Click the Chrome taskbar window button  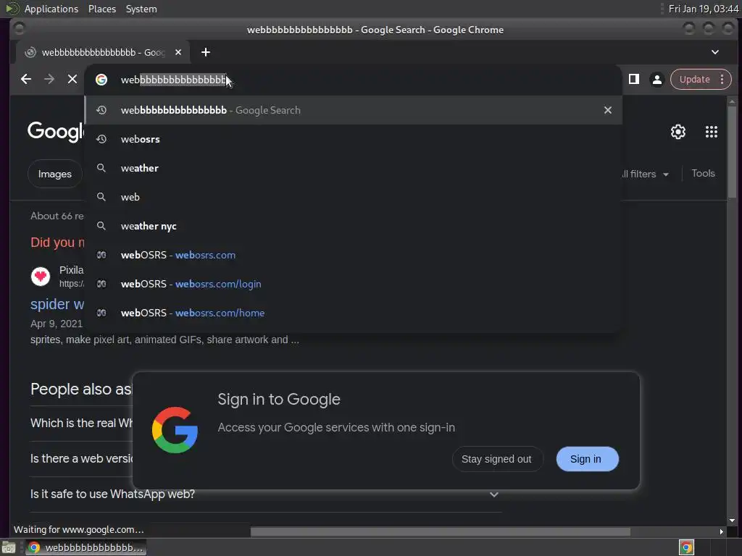(x=86, y=547)
